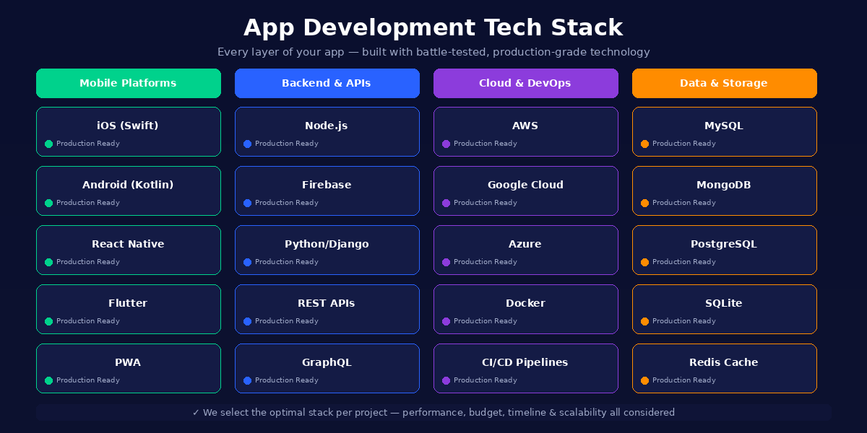Click the Python/Django card
This screenshot has width=867, height=433.
327,250
